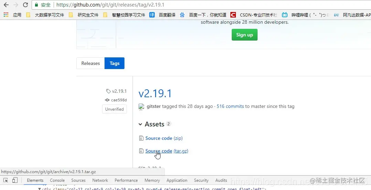Open the DevTools Audits tab

(221, 180)
